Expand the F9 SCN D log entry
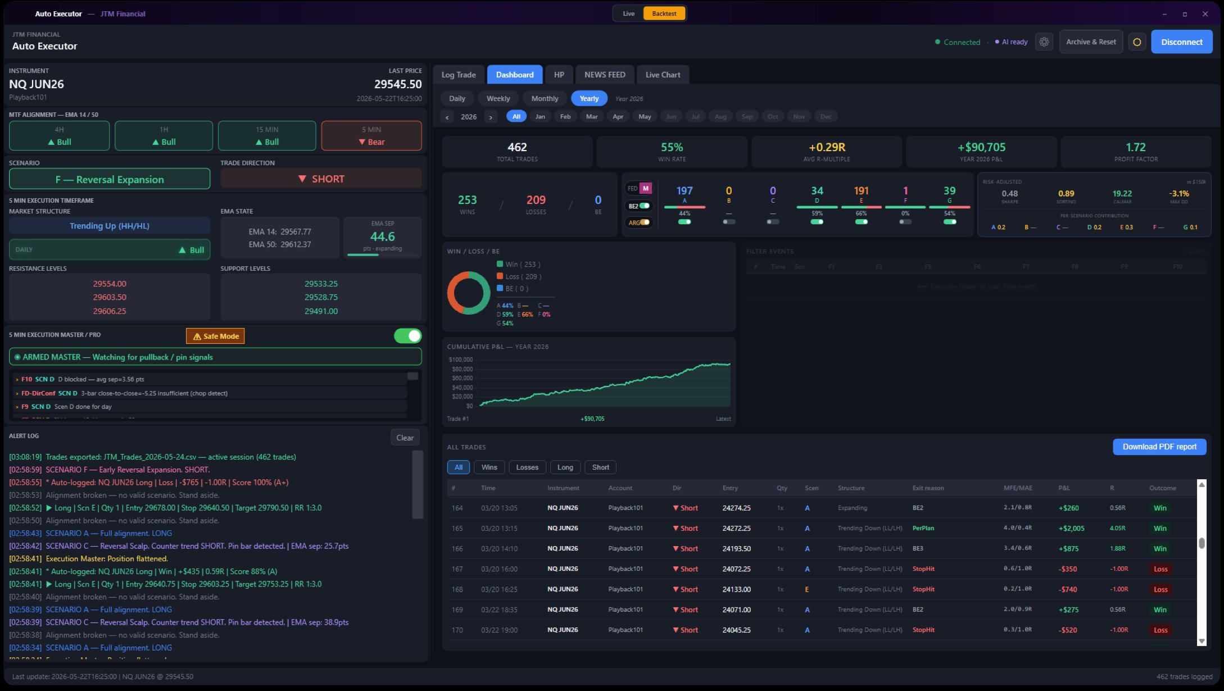Viewport: 1224px width, 691px height. (x=209, y=407)
